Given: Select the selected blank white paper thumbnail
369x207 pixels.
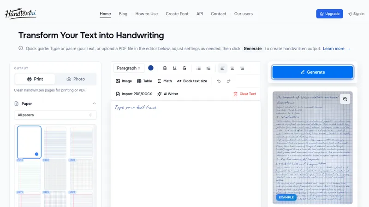Looking at the screenshot, I should (x=29, y=142).
